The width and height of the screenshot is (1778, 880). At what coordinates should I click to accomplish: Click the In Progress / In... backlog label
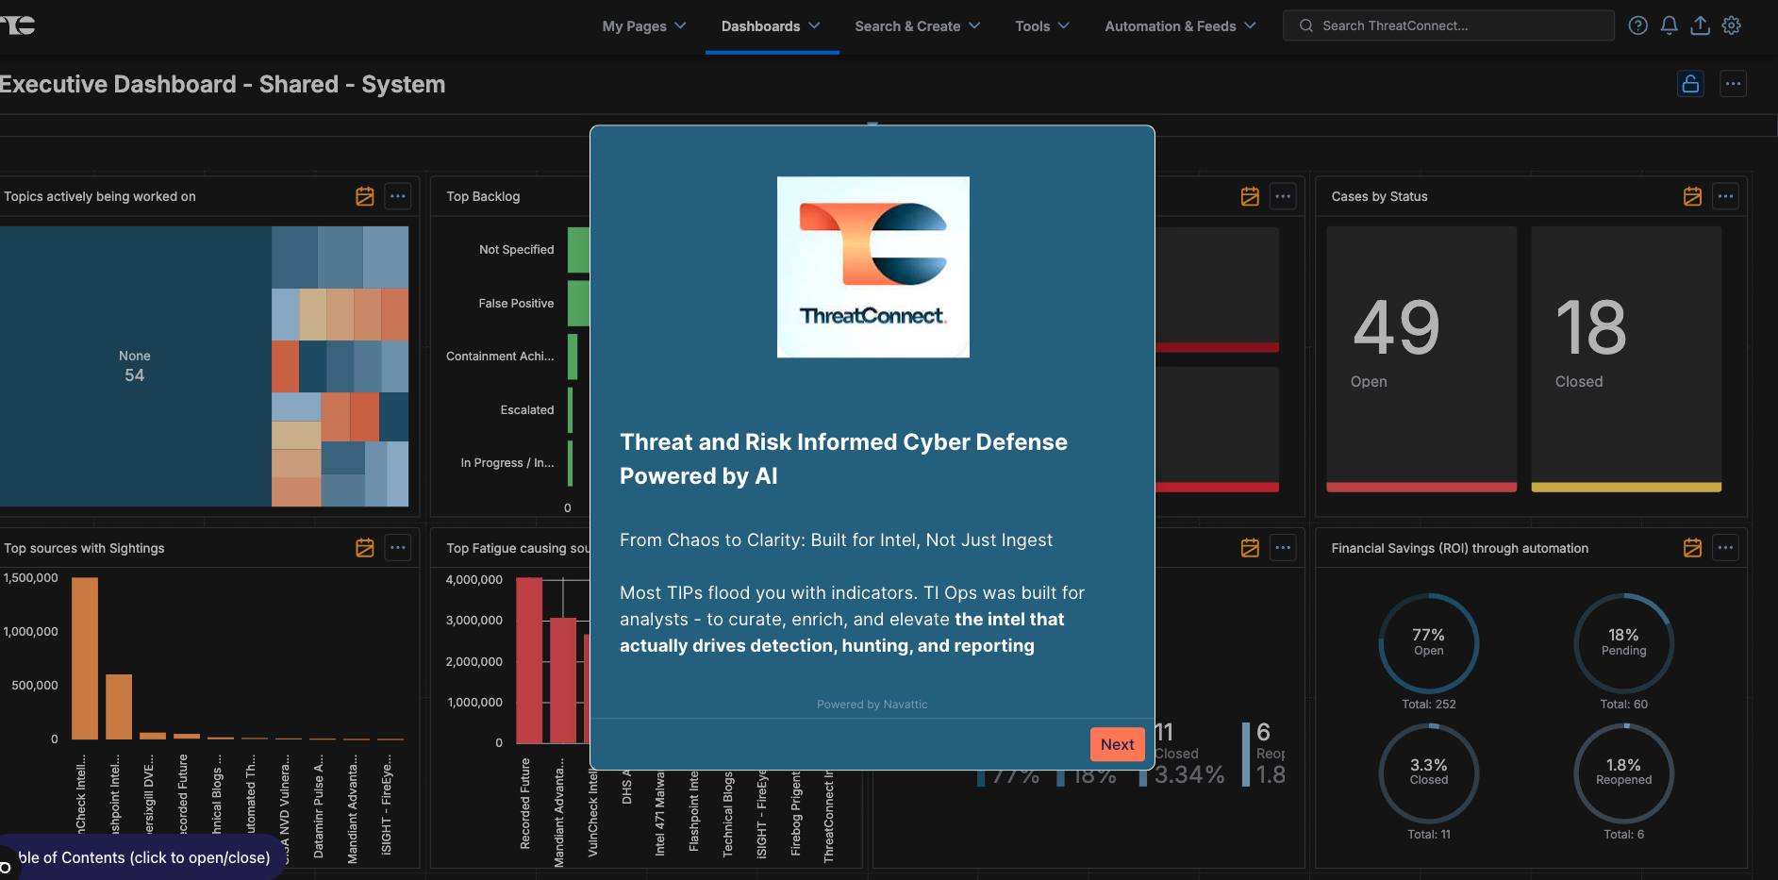coord(507,463)
